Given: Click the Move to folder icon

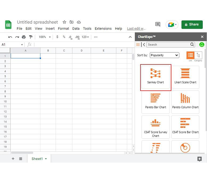Looking at the screenshot, I should (71, 22).
